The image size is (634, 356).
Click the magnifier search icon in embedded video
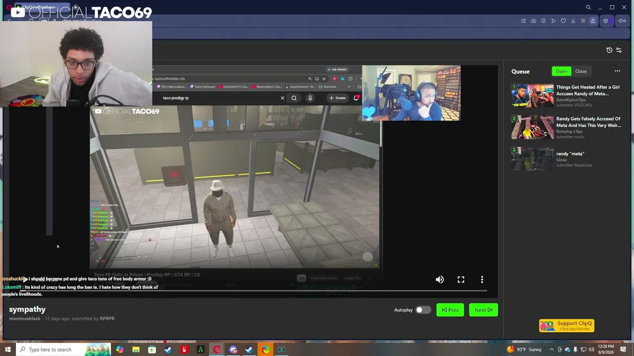pos(294,98)
